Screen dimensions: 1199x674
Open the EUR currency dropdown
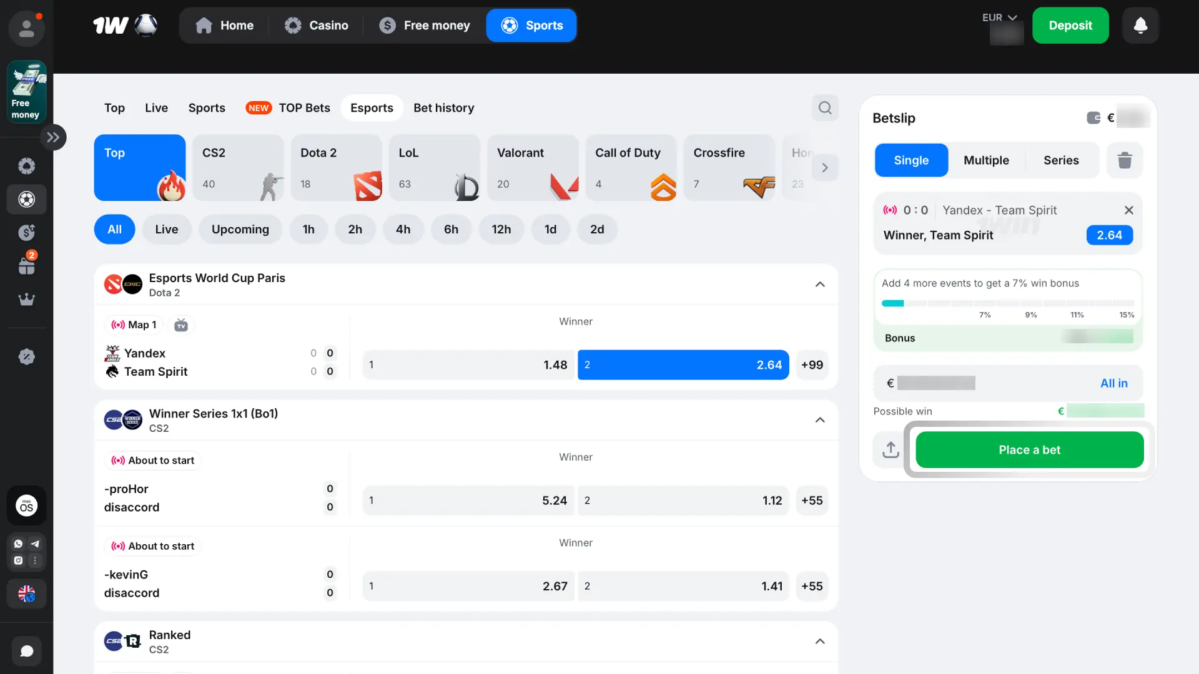(x=999, y=17)
